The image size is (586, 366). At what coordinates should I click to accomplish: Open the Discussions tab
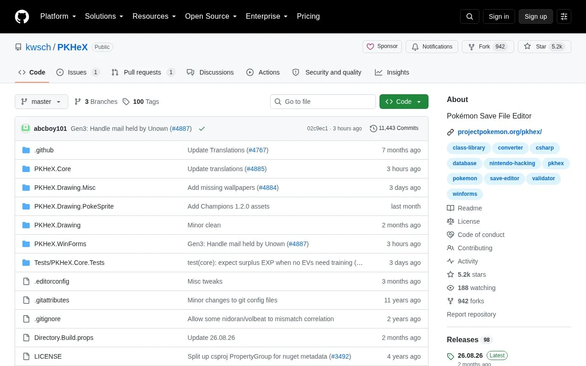click(210, 72)
